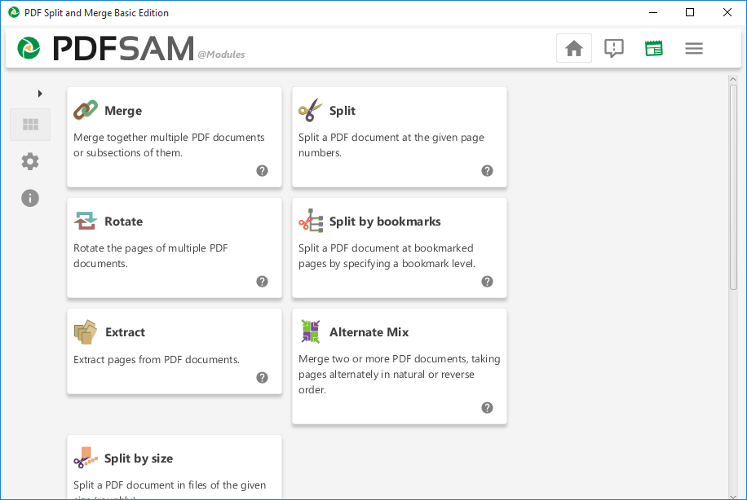Image resolution: width=747 pixels, height=500 pixels.
Task: Open About info icon in sidebar
Action: [30, 198]
